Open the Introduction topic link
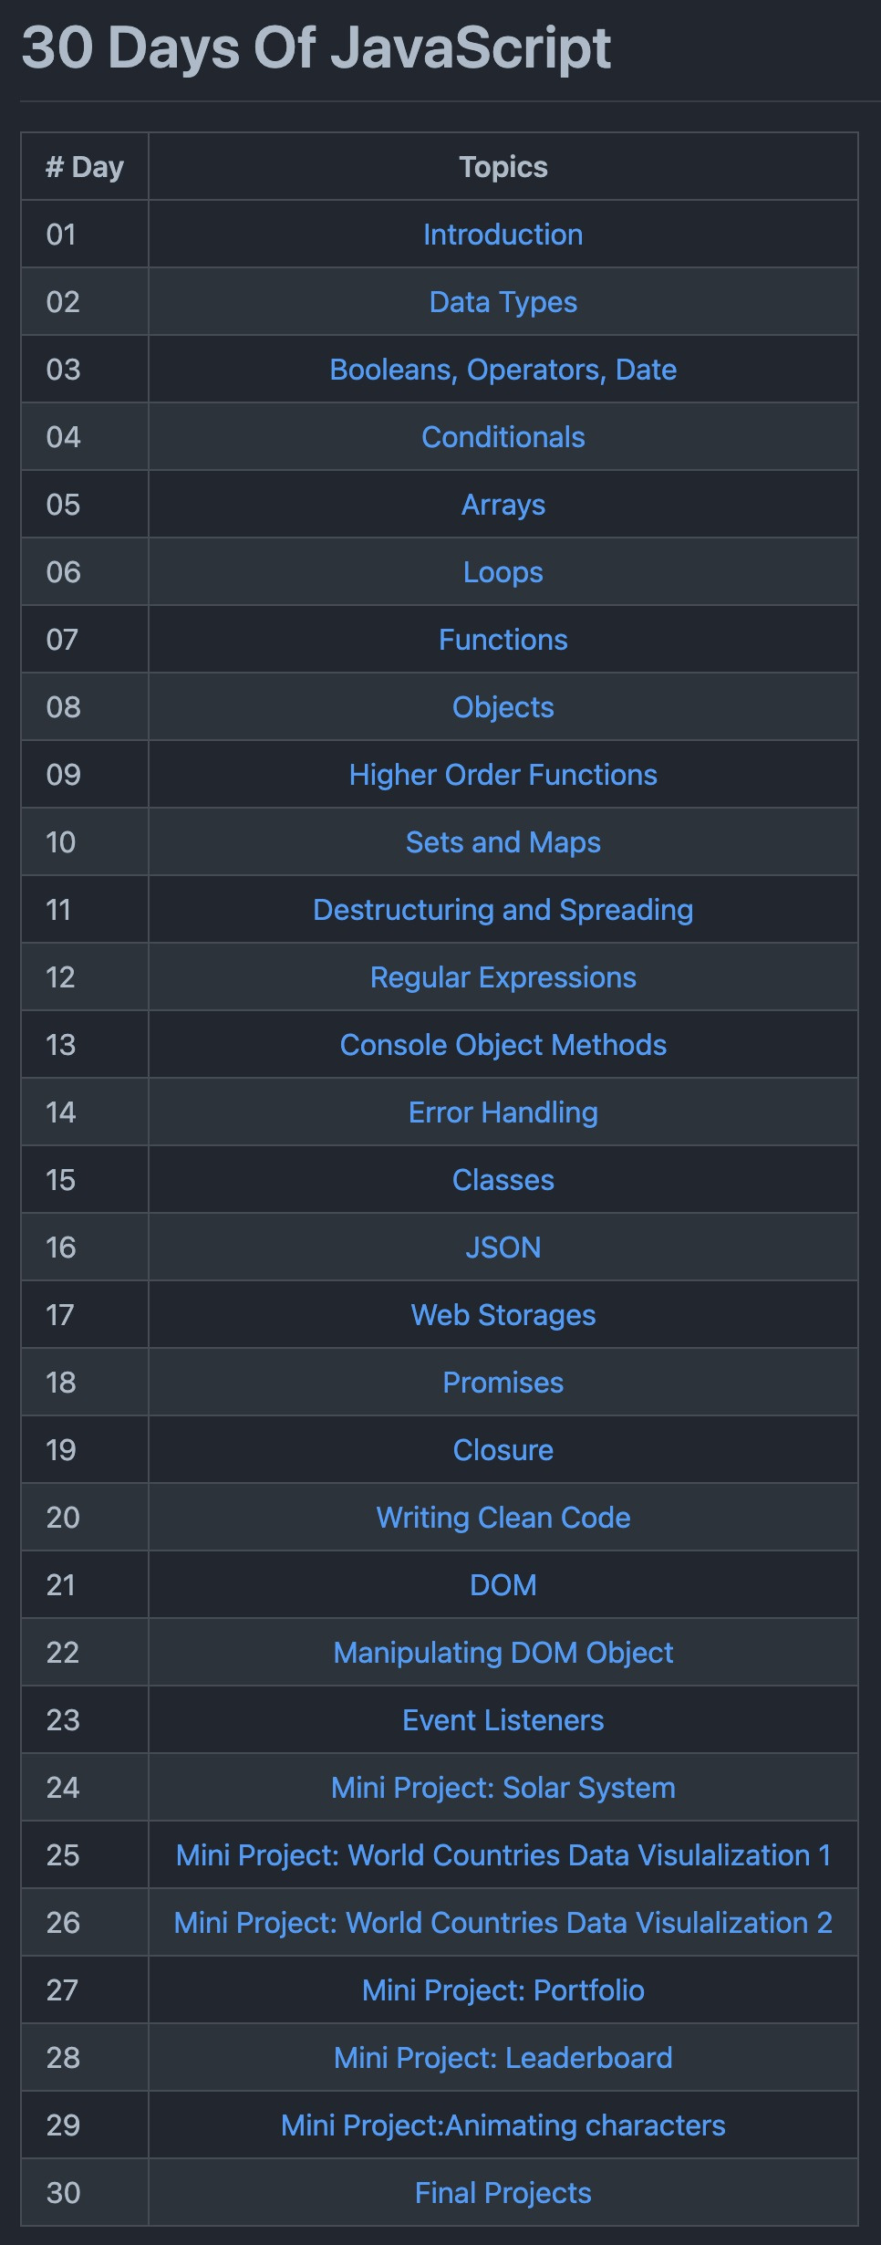The width and height of the screenshot is (881, 2245). pyautogui.click(x=503, y=235)
